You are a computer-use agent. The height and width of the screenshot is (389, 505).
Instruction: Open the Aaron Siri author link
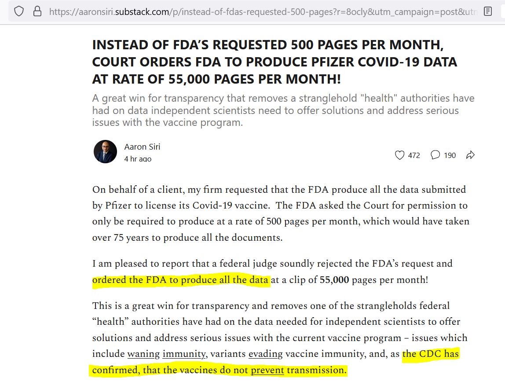142,147
